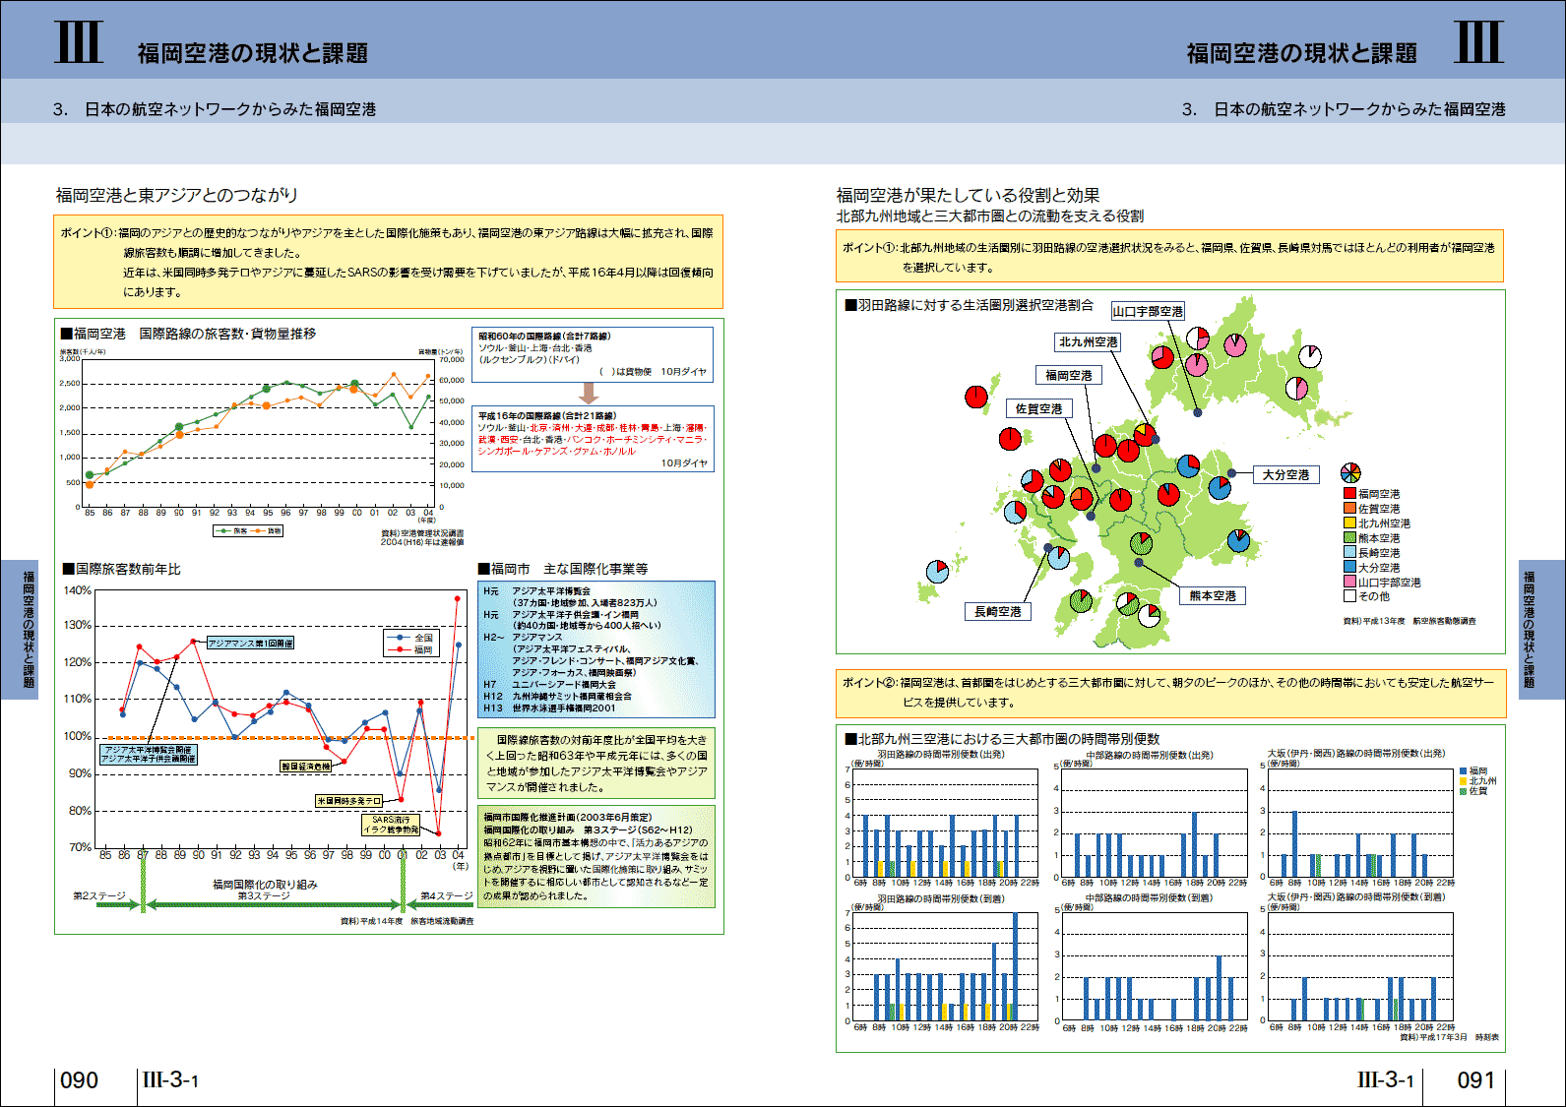This screenshot has width=1566, height=1107.
Task: Click the chart title 国際路線の旅客数・貨物量推移
Action: pyautogui.click(x=227, y=334)
